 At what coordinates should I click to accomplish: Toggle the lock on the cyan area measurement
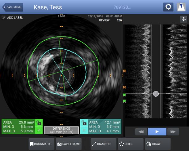pyautogui.click(x=84, y=123)
